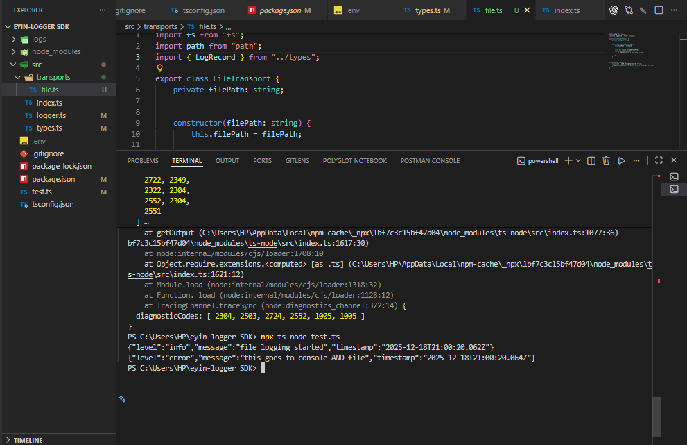
Task: Split the terminal panel
Action: pyautogui.click(x=590, y=160)
